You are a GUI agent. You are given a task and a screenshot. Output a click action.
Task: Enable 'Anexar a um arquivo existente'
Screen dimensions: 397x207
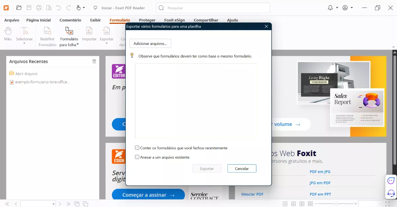click(137, 157)
